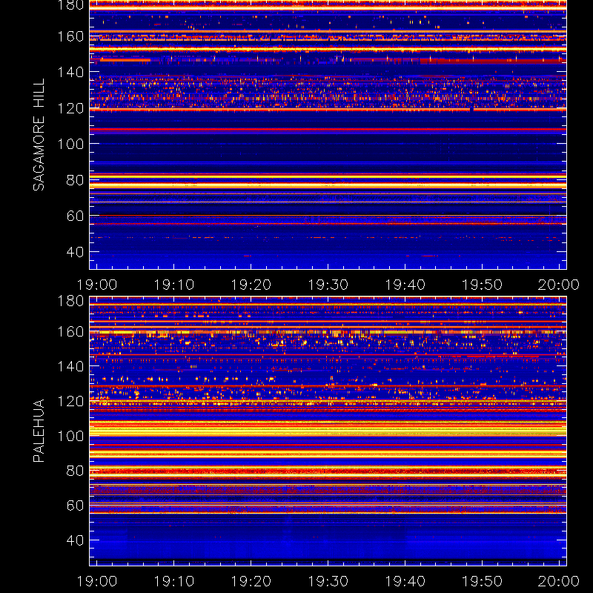The image size is (593, 593).
Task: Click 19:30 time label under Sagamore Hill plot
Action: coord(328,285)
